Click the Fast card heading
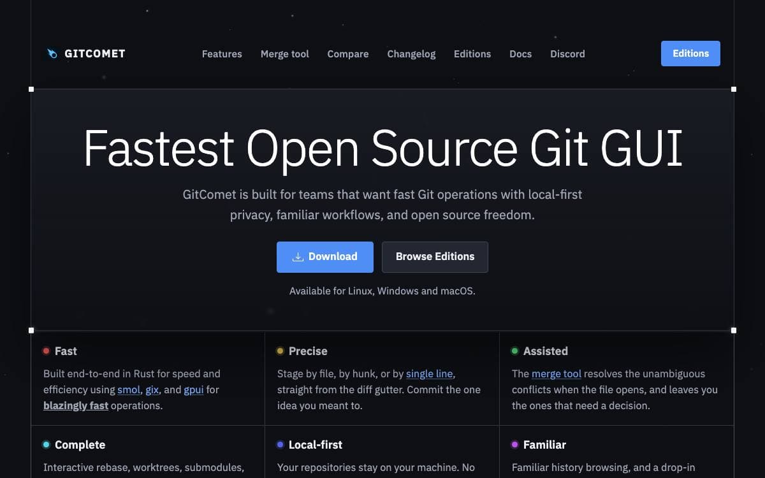The image size is (765, 478). coord(66,351)
